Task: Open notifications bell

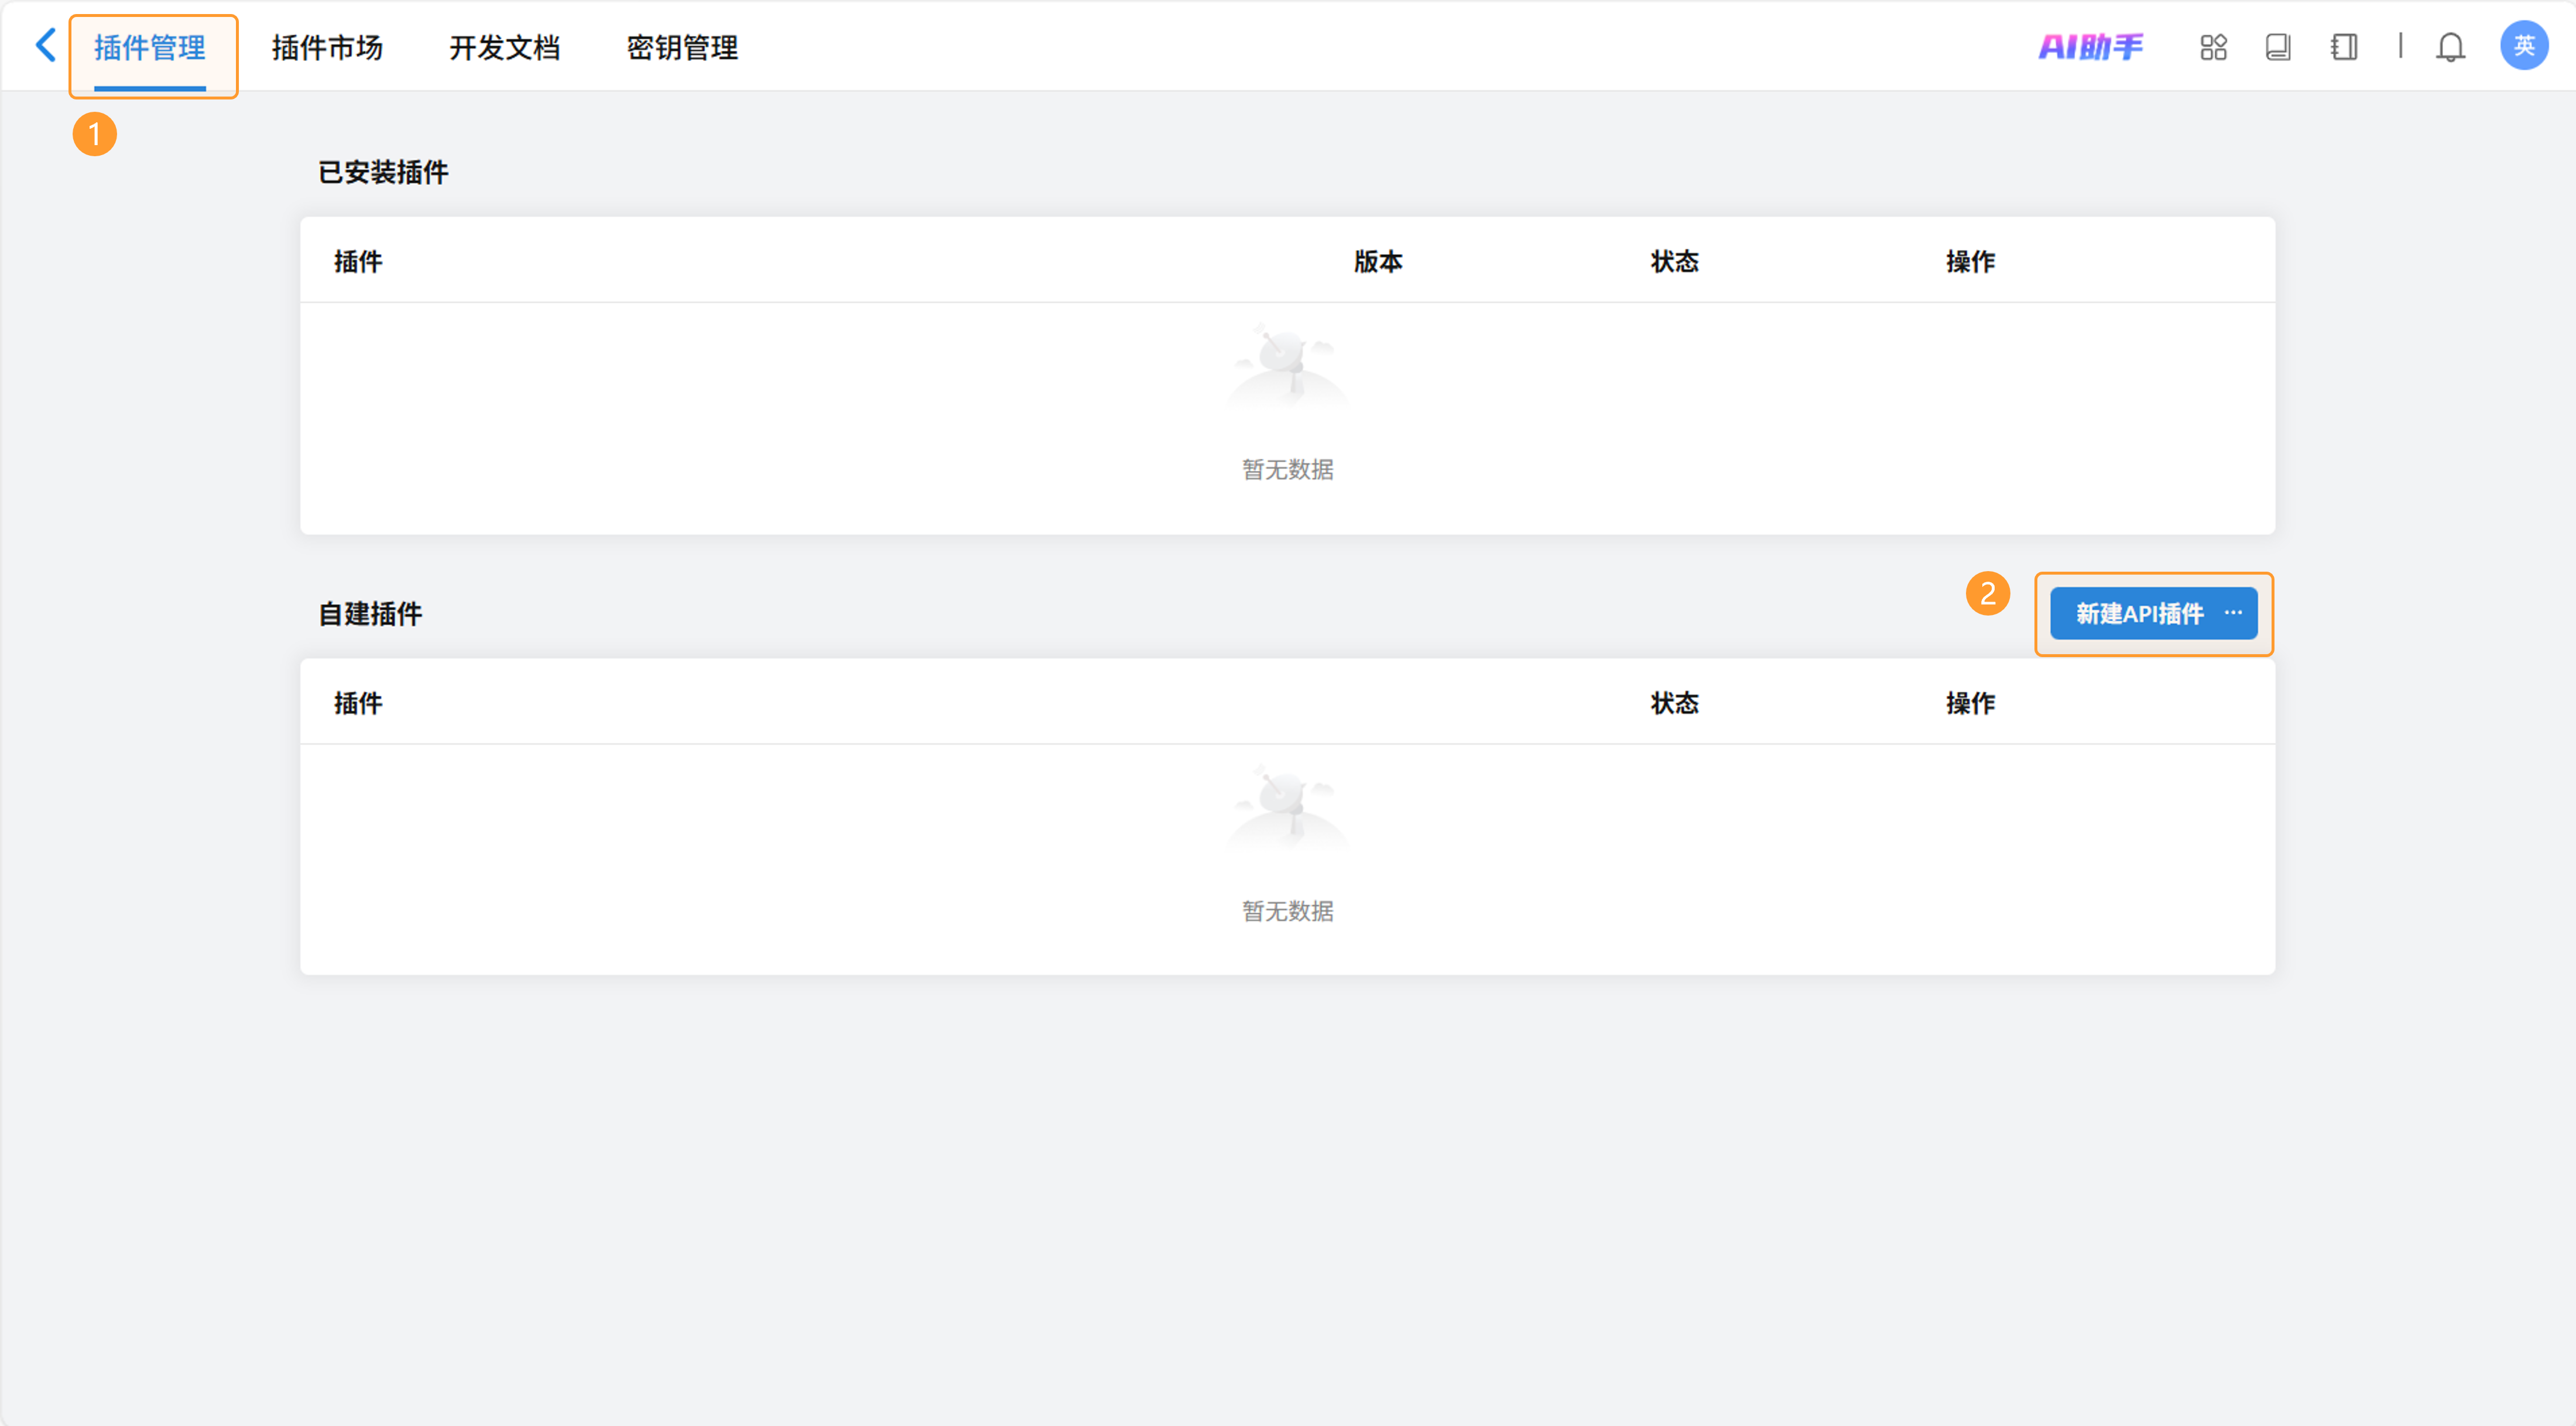Action: (2450, 47)
